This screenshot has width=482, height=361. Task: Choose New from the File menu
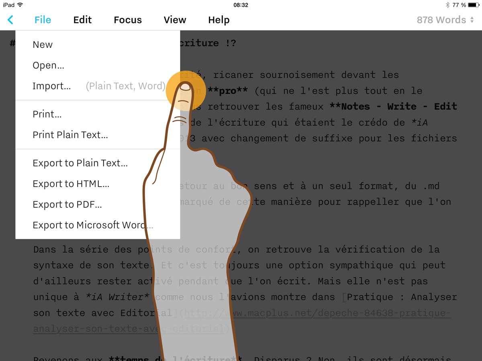pos(98,45)
